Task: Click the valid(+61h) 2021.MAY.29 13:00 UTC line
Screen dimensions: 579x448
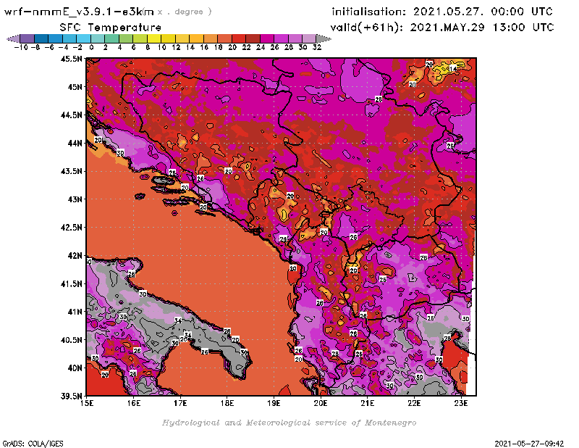Action: [442, 28]
